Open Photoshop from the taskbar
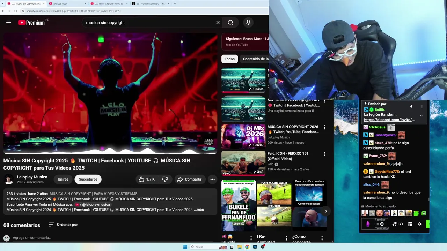The image size is (447, 251). 255,247
